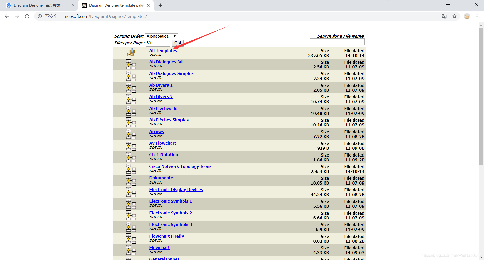Open the Electronic Display Devices link

176,190
